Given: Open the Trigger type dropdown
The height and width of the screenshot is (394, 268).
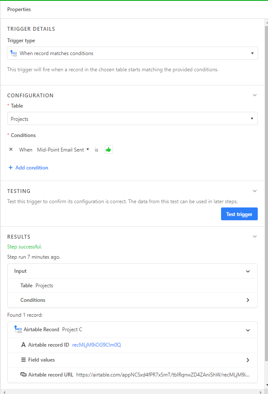Looking at the screenshot, I should [132, 53].
